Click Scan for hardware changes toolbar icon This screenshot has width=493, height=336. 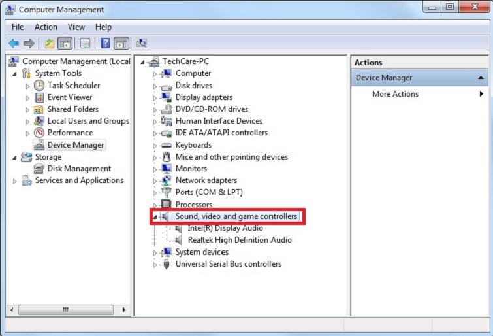142,44
